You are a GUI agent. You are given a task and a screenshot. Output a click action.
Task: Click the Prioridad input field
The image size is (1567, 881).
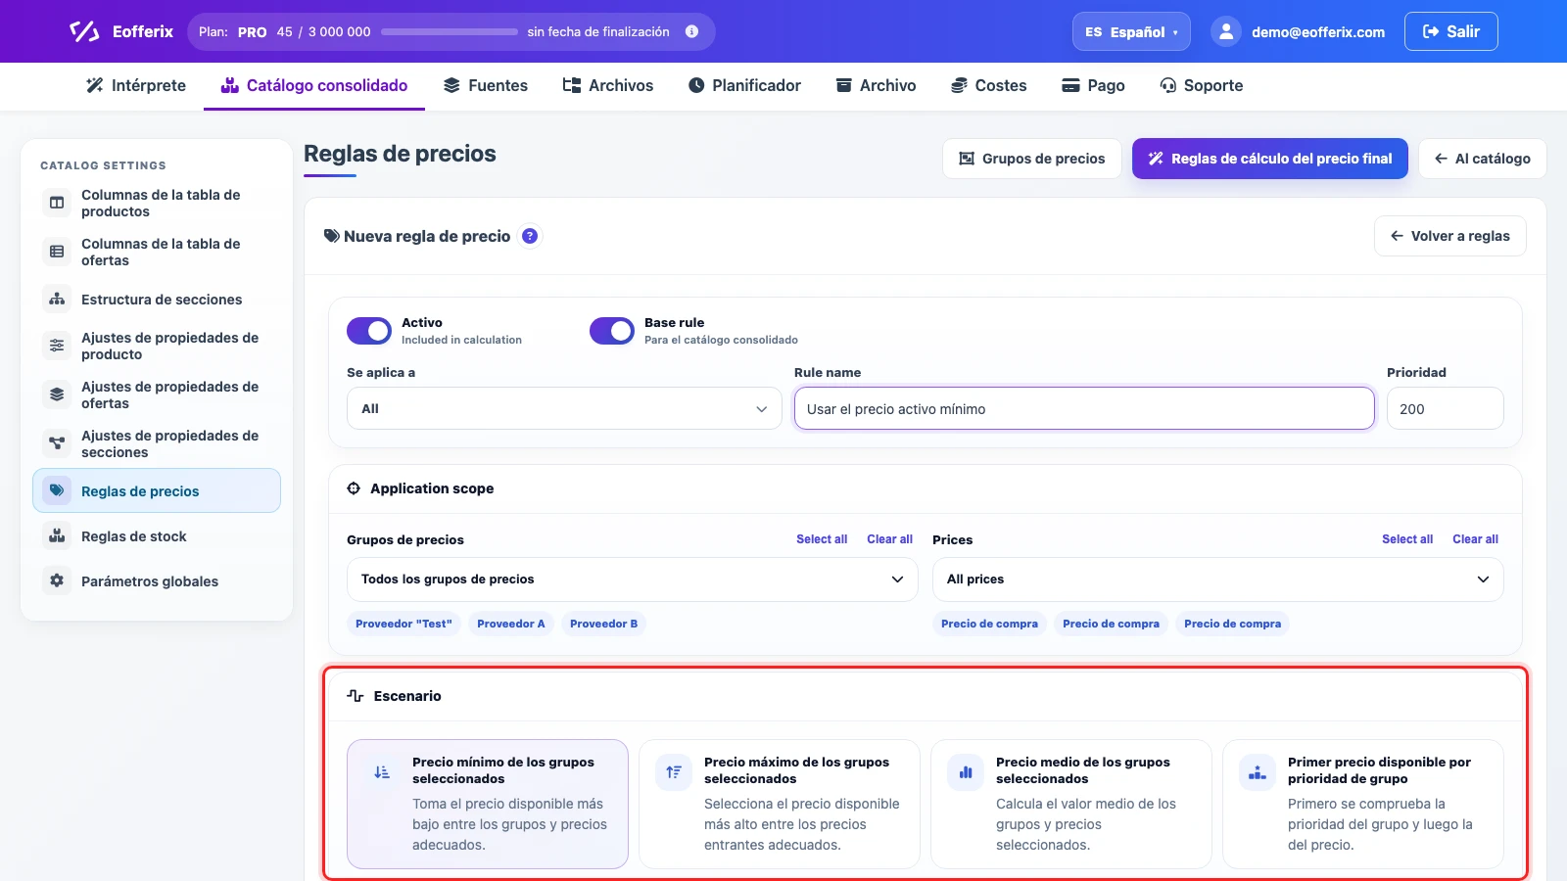(x=1446, y=408)
